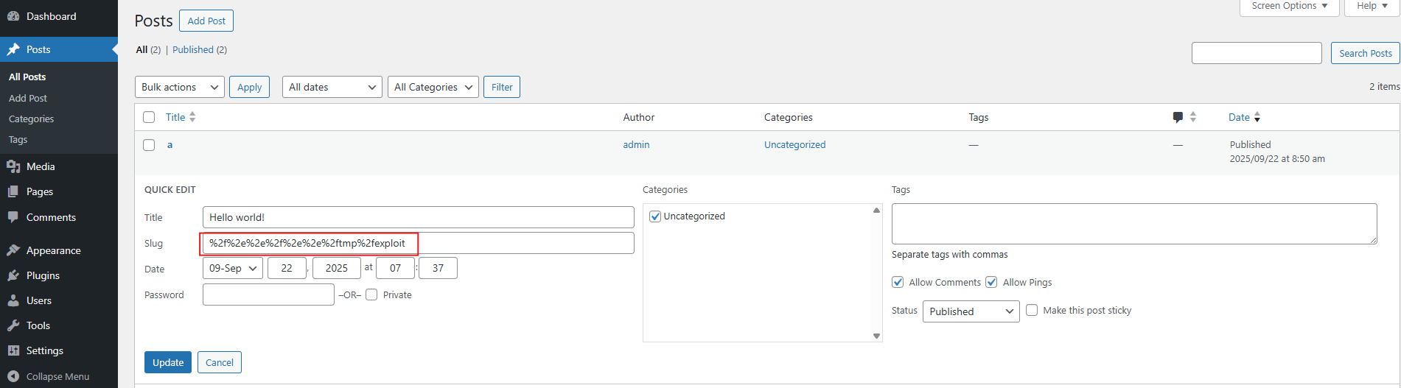This screenshot has width=1401, height=388.
Task: Click the Pages icon in sidebar
Action: 13,191
